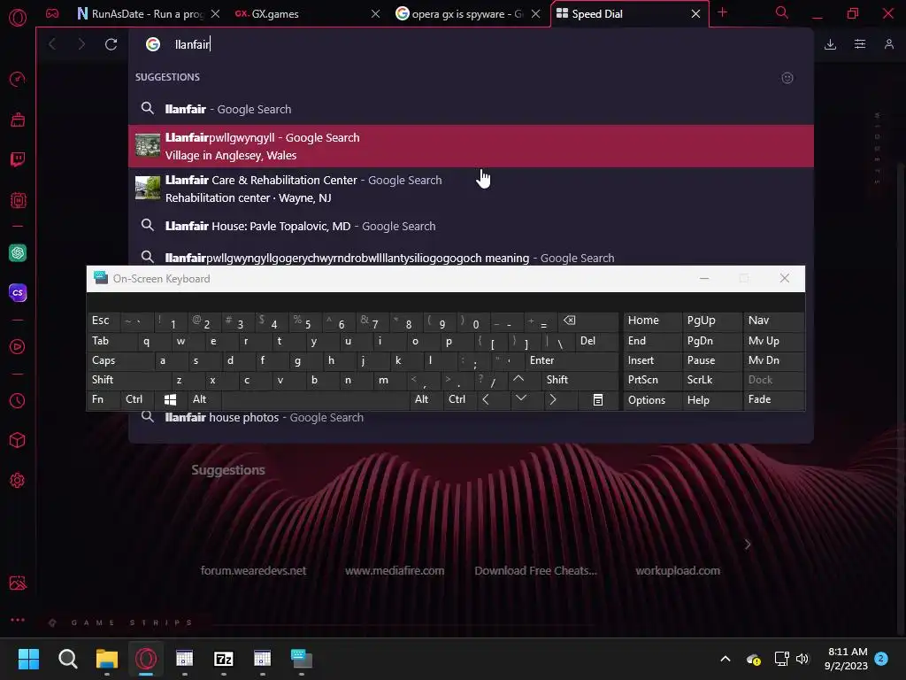Open Twitch panel in sidebar
The image size is (906, 680).
click(x=18, y=159)
